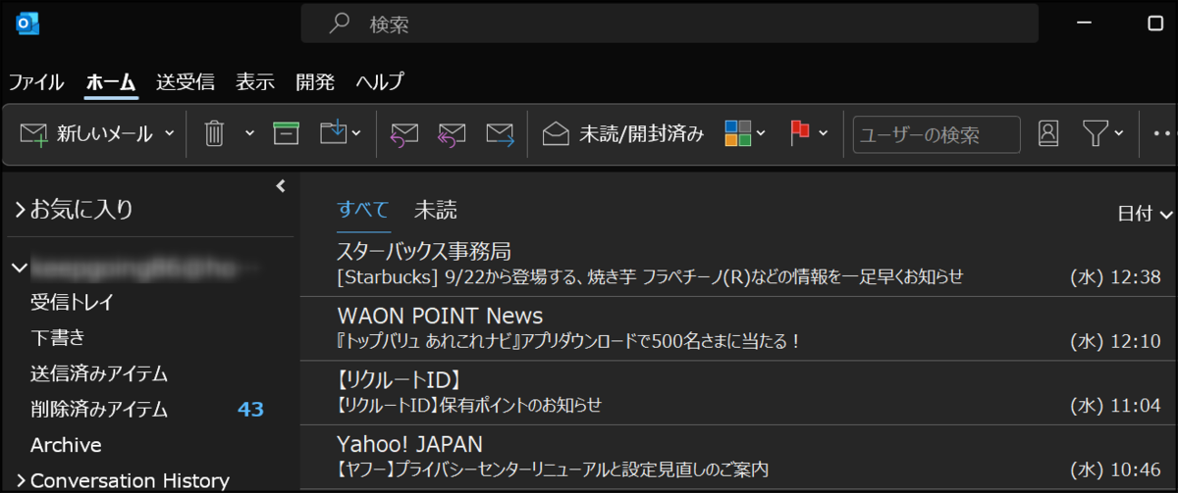The image size is (1178, 493).
Task: Maximize the Outlook window
Action: (x=1155, y=24)
